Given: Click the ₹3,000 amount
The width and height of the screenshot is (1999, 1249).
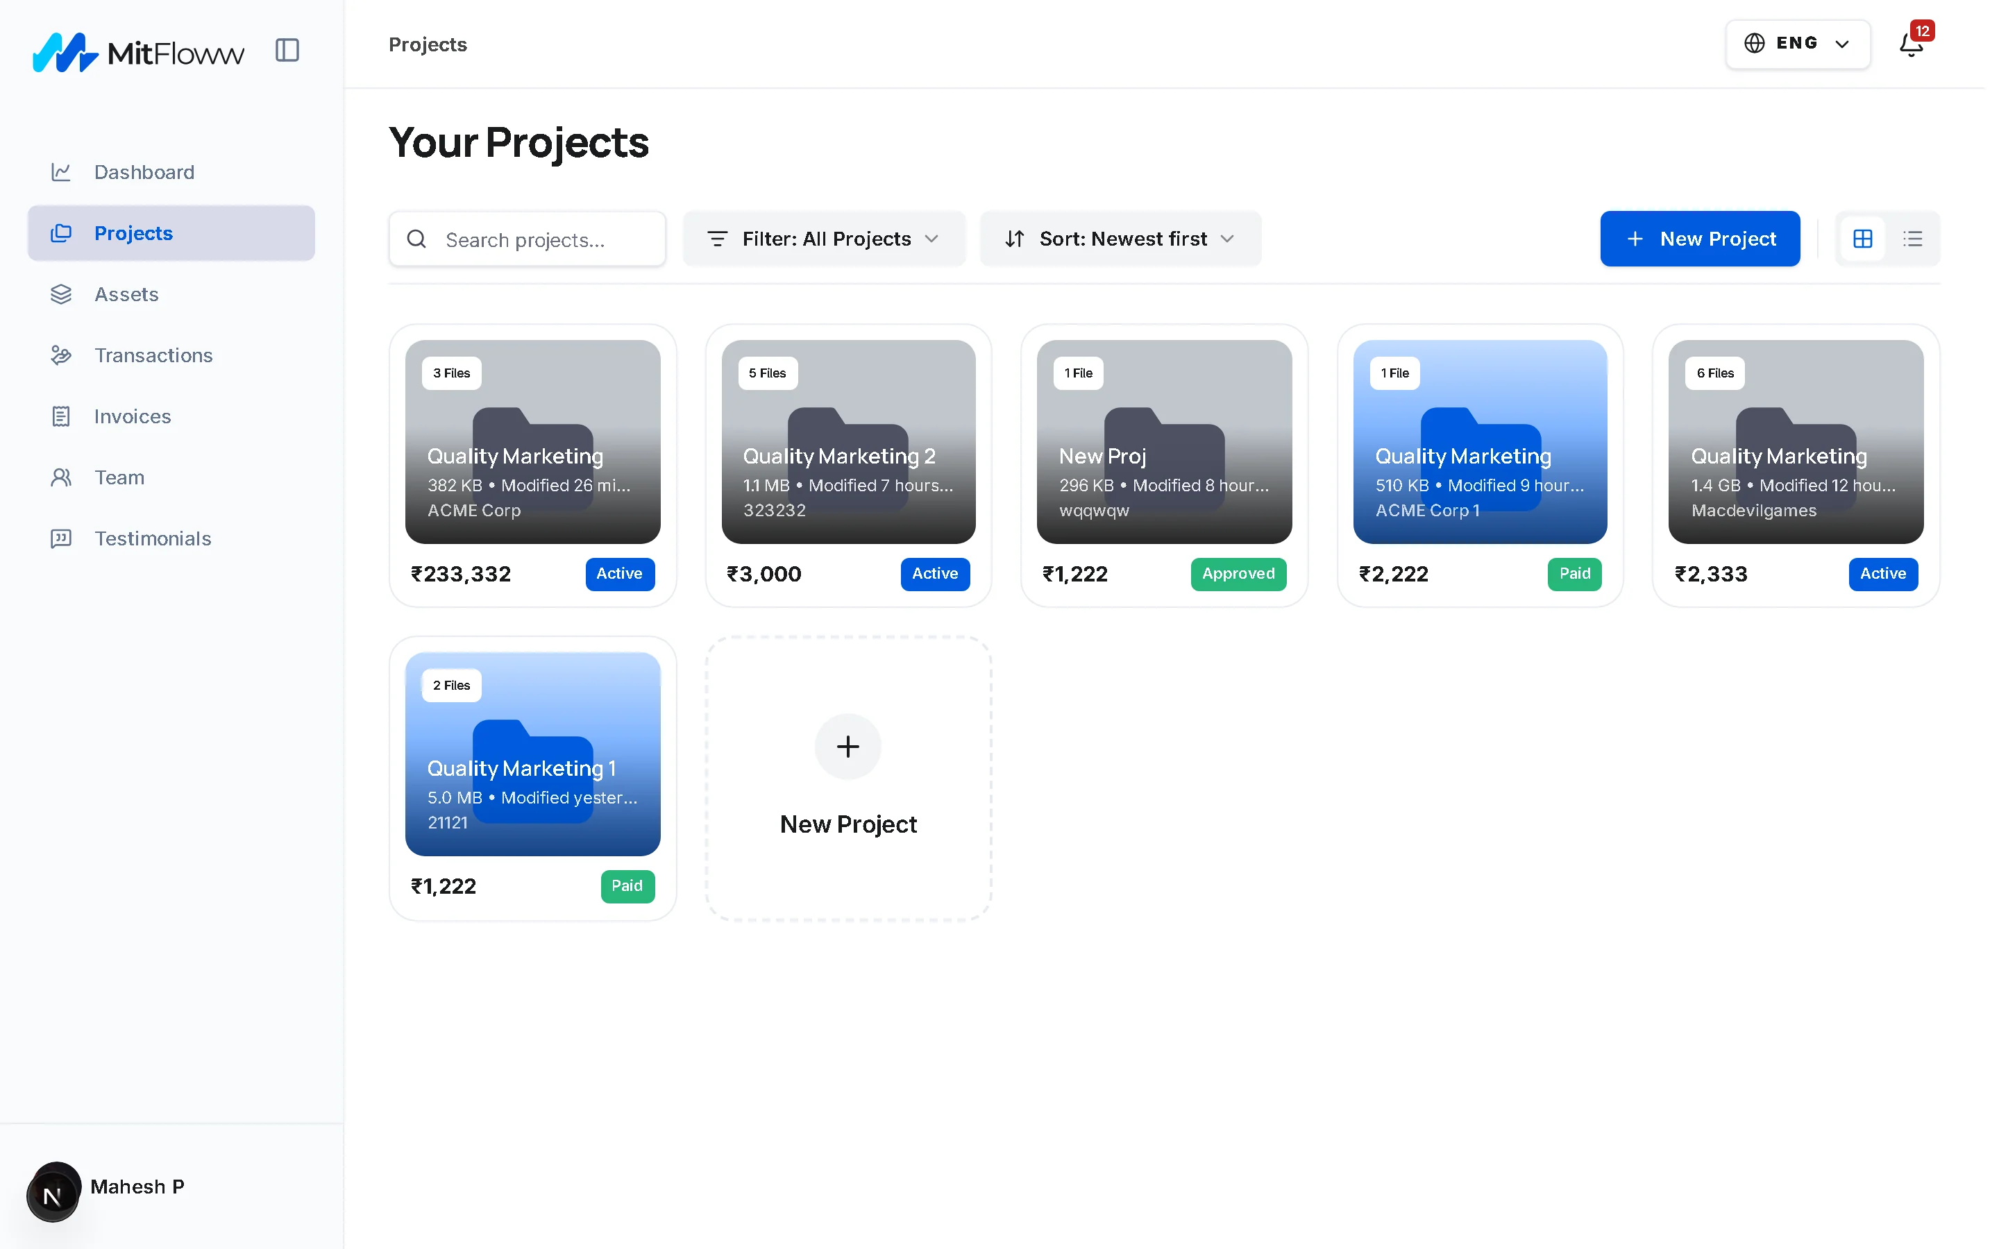Looking at the screenshot, I should tap(764, 574).
